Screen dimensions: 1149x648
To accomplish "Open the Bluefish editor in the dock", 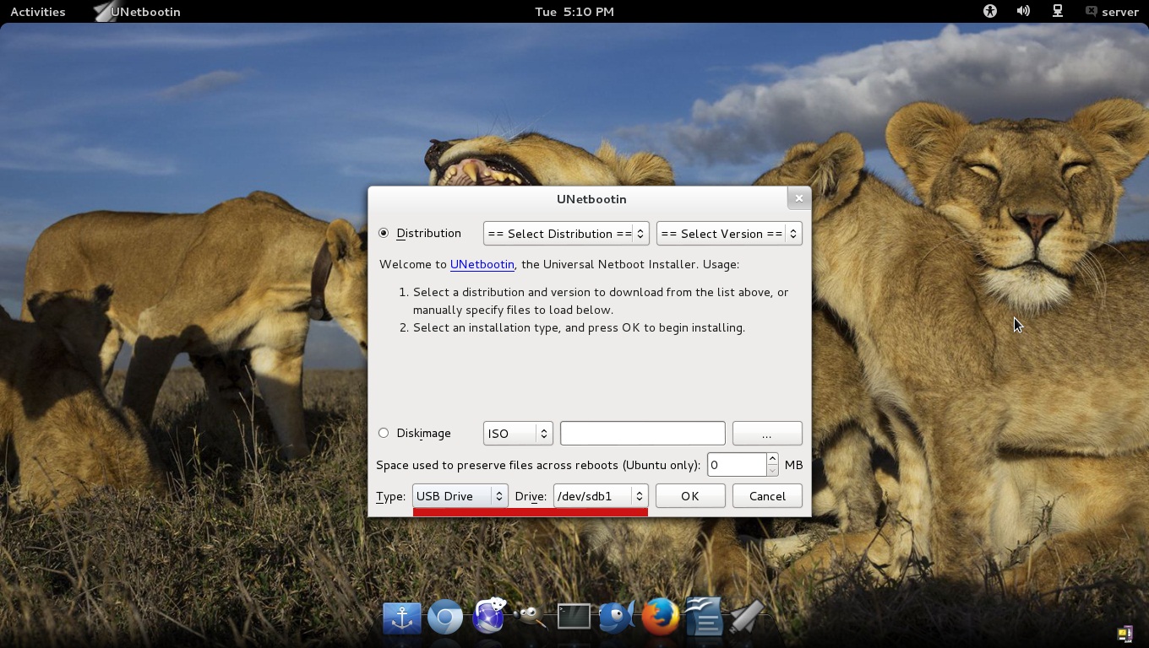I will tap(617, 617).
